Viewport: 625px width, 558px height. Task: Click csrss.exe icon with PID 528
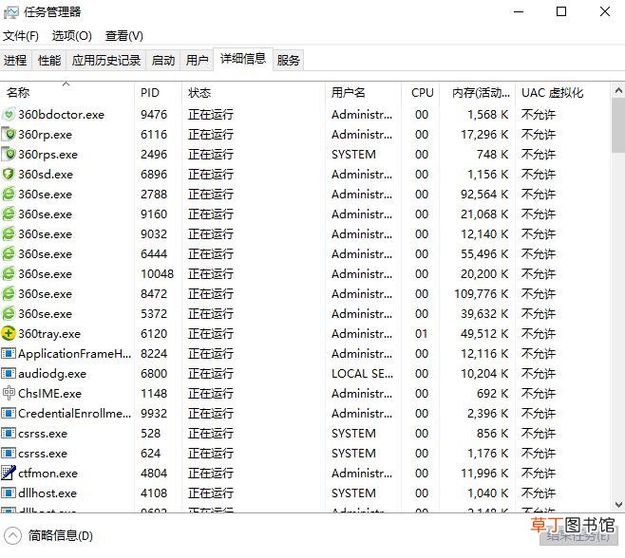point(9,434)
